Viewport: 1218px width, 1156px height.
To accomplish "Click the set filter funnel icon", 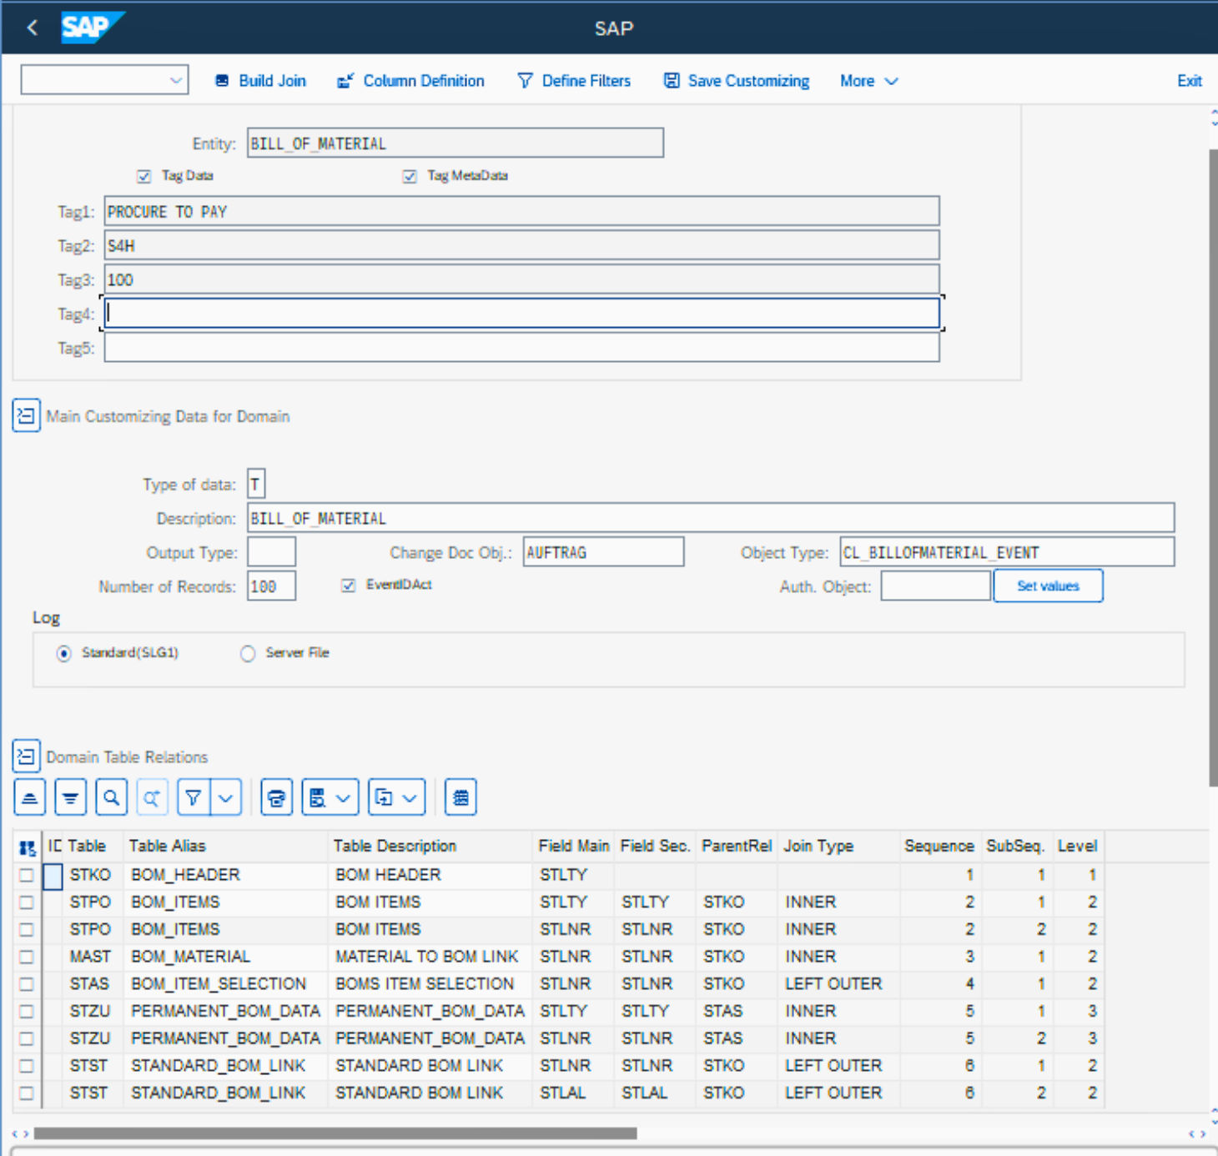I will pyautogui.click(x=194, y=798).
